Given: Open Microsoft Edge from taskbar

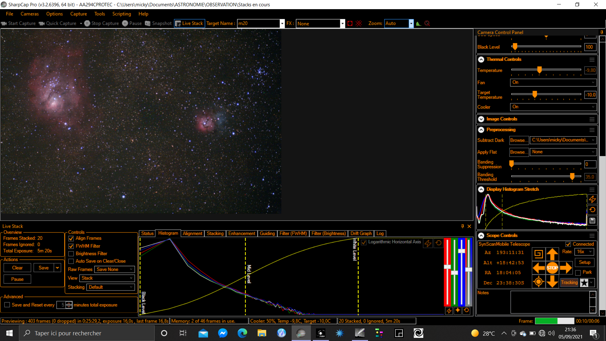Looking at the screenshot, I should pyautogui.click(x=242, y=333).
